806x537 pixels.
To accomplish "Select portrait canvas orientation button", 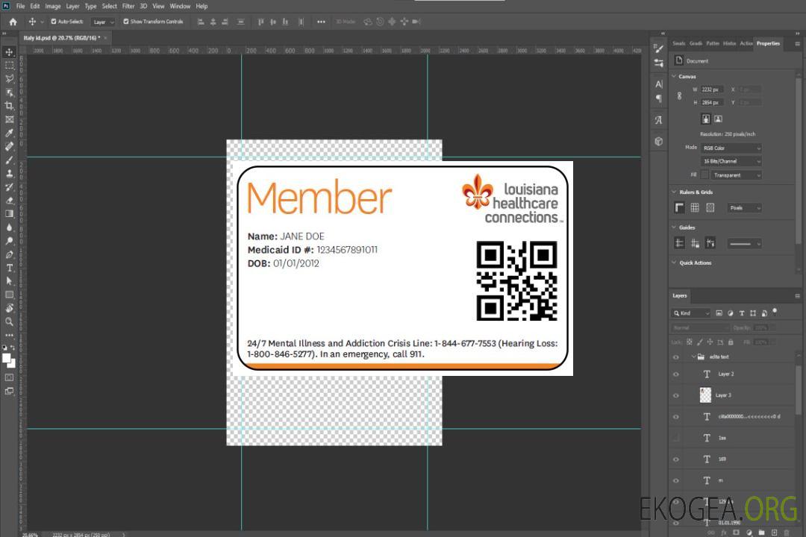I will point(705,119).
